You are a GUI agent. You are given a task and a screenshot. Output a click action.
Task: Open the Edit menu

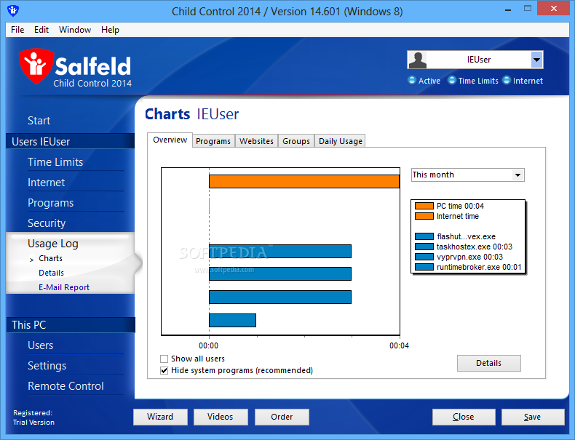tap(41, 30)
